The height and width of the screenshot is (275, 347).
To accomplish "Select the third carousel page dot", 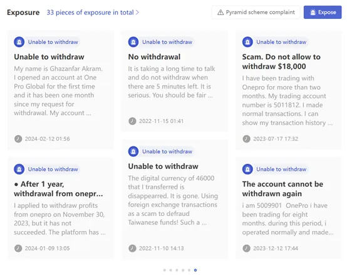I will click(177, 270).
